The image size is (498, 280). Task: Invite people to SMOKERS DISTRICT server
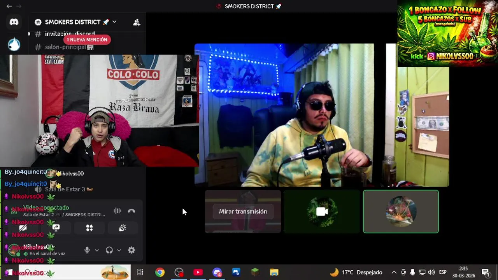pos(137,22)
